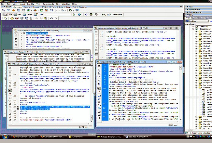
Task: Click the Open file folder icon
Action: [x=12, y=18]
